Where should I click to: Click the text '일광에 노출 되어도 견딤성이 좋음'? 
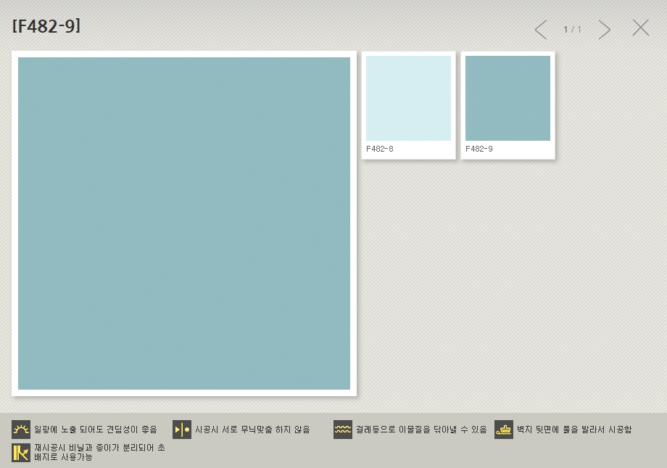pos(96,430)
